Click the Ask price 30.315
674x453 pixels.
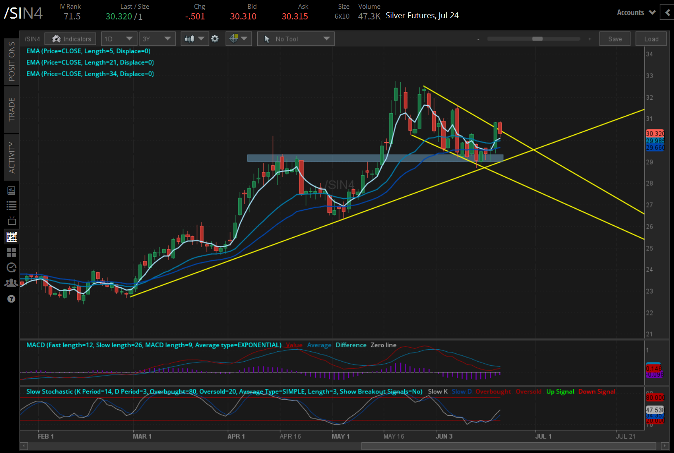[x=295, y=17]
